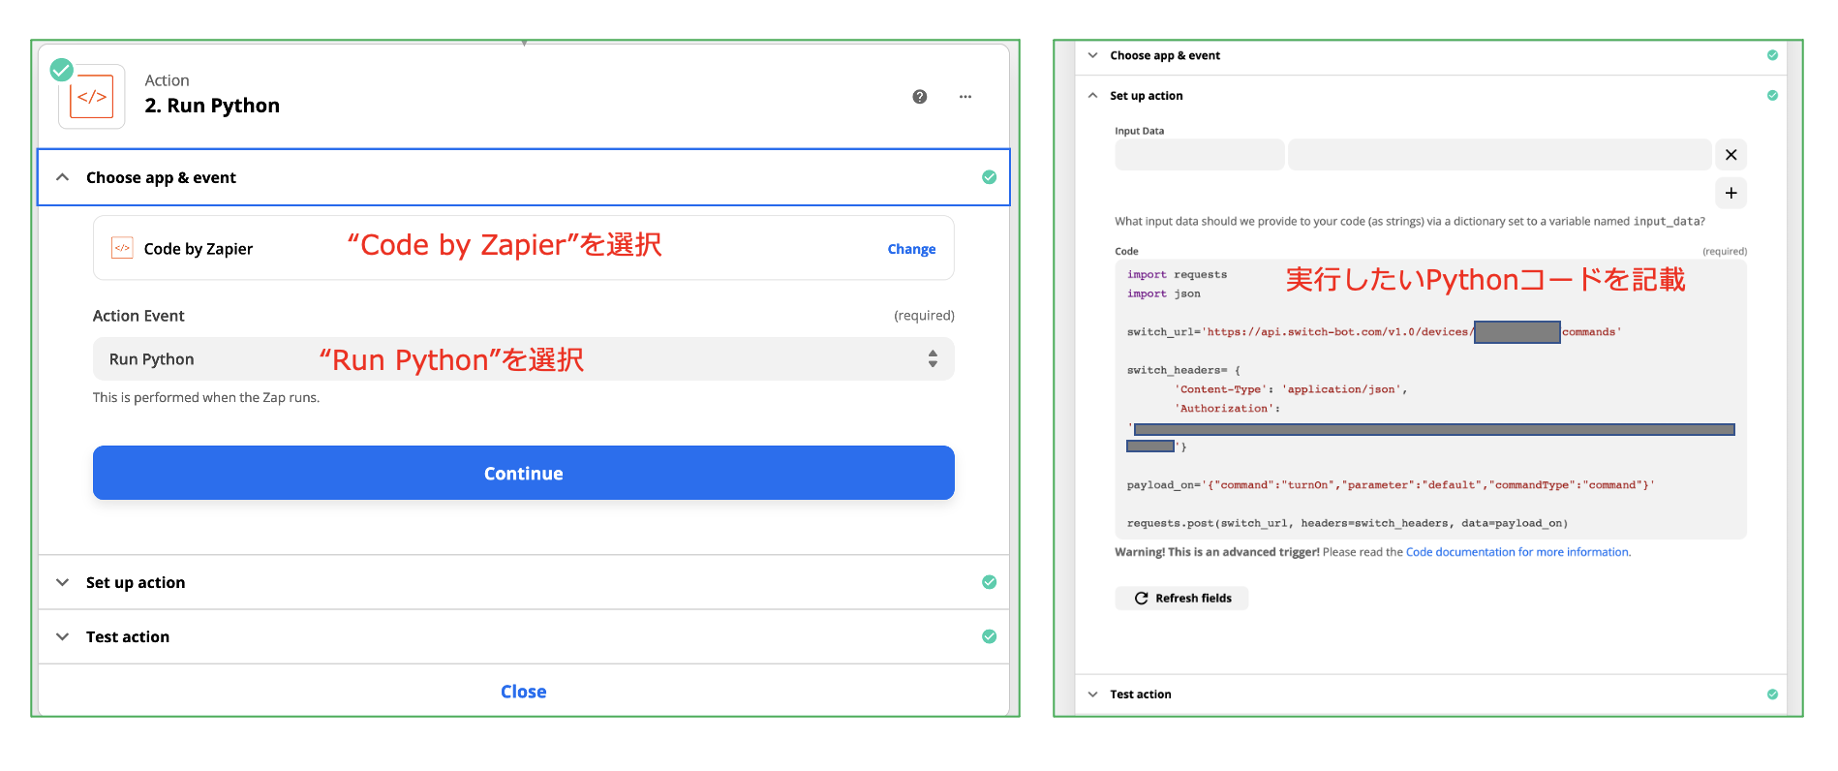Click green checkmark on left Choose app & event

point(989,177)
